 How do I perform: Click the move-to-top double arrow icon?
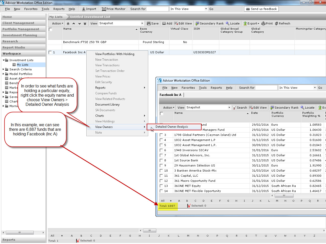click(x=68, y=23)
